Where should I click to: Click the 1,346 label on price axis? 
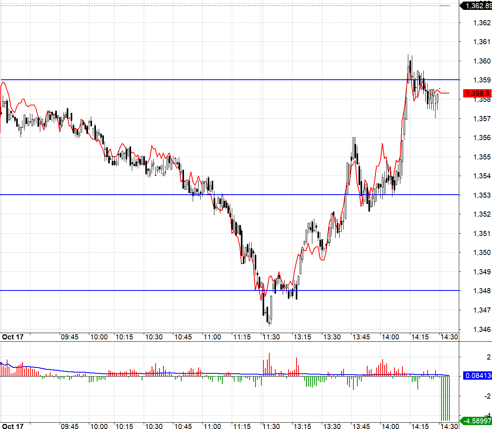click(x=482, y=329)
